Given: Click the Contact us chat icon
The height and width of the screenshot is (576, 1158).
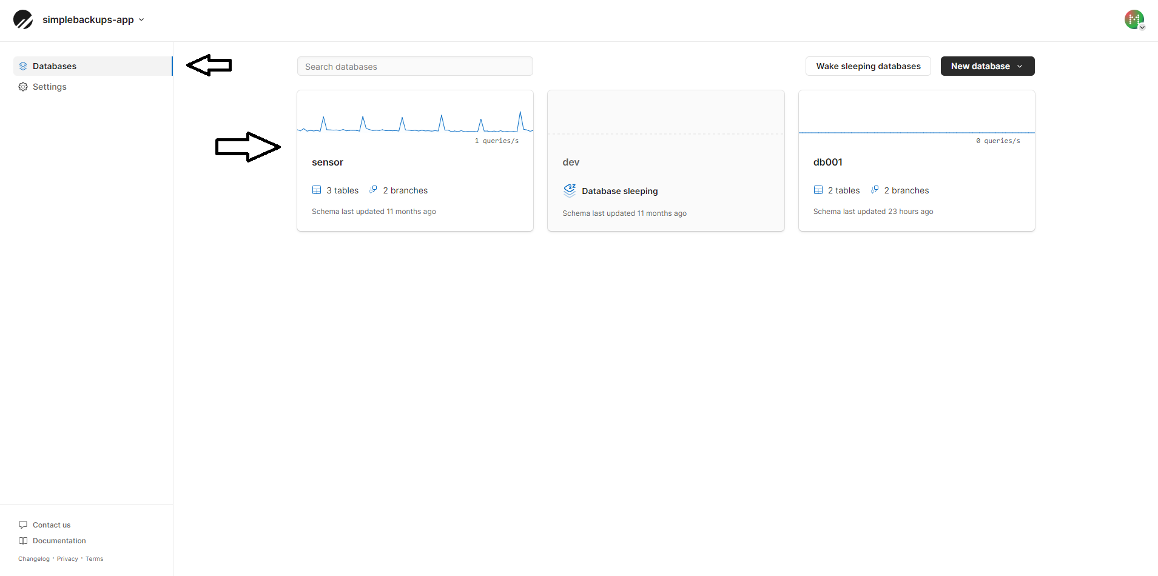Looking at the screenshot, I should coord(23,525).
